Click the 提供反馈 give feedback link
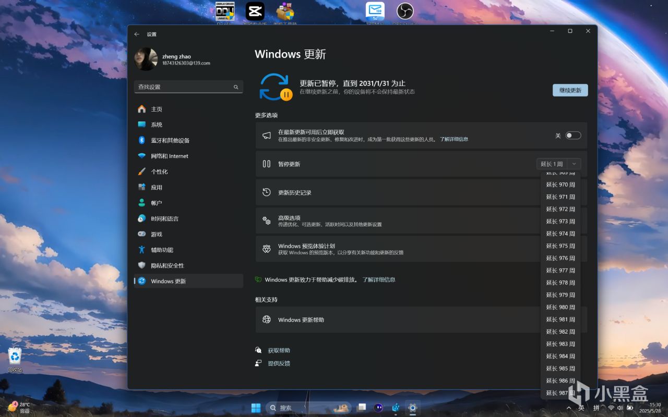Image resolution: width=668 pixels, height=417 pixels. [x=279, y=363]
